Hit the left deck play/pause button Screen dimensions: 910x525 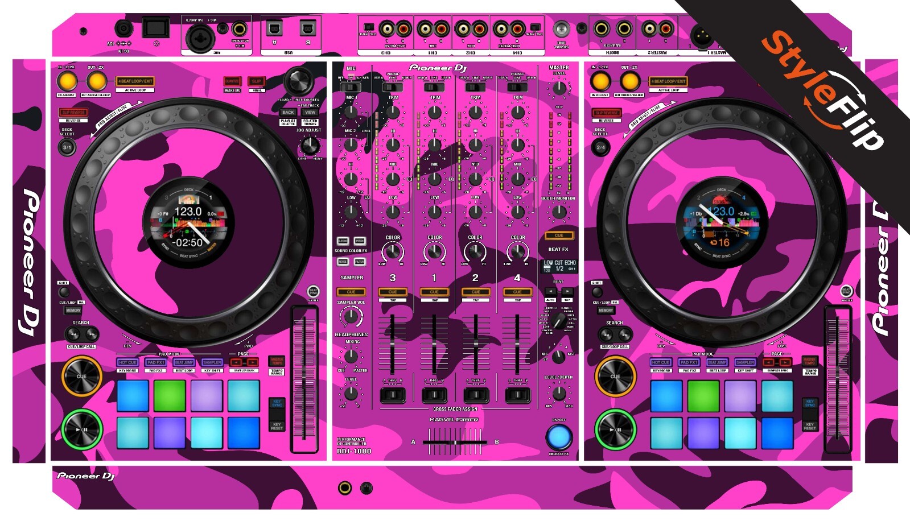click(x=82, y=429)
